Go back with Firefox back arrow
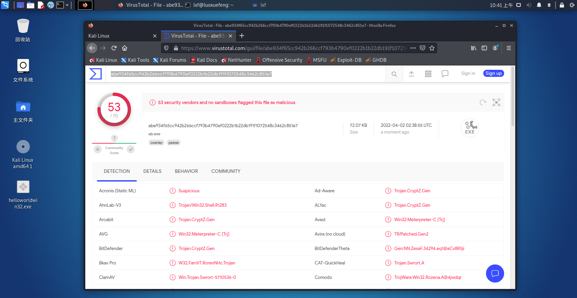 pyautogui.click(x=92, y=48)
